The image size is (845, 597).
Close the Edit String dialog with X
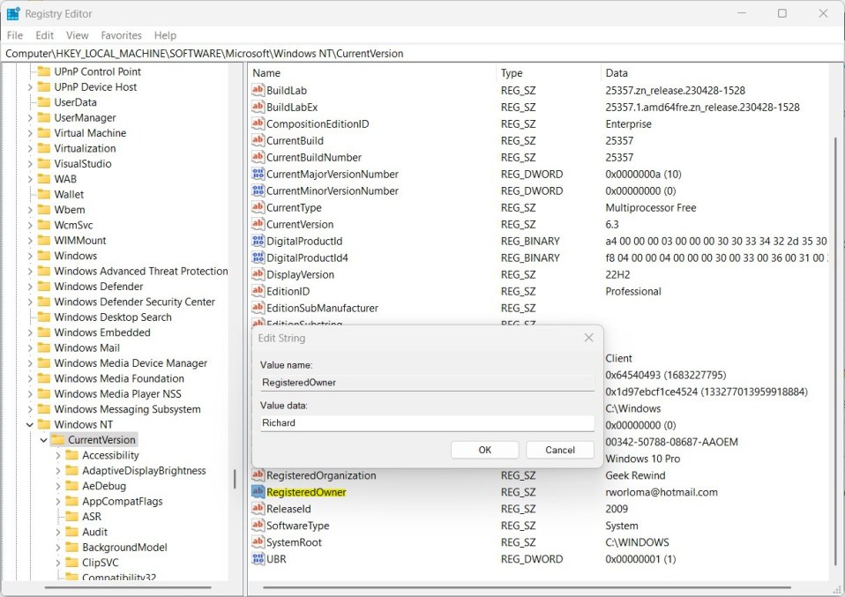coord(588,338)
